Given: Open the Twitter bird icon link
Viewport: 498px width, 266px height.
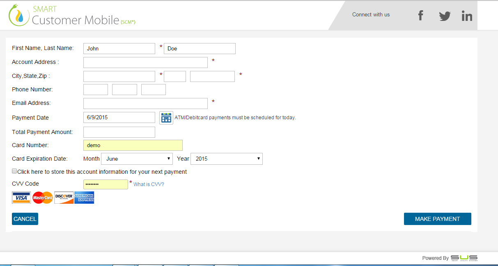Looking at the screenshot, I should pos(445,16).
